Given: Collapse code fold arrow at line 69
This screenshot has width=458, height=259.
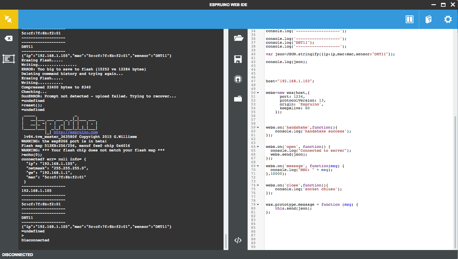Looking at the screenshot, I should click(x=258, y=166).
